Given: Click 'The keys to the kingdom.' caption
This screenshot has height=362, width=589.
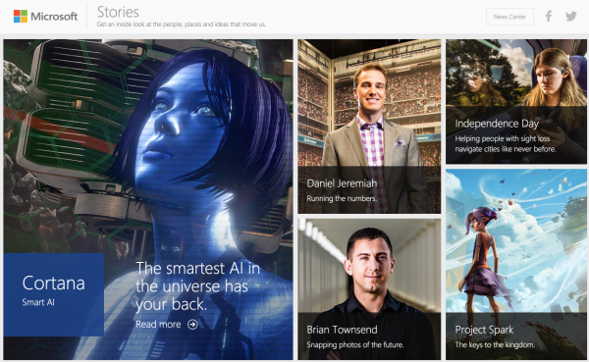Looking at the screenshot, I should point(495,344).
